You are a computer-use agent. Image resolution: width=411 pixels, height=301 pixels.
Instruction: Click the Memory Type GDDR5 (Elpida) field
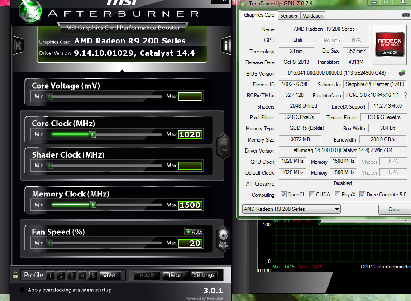tap(307, 128)
